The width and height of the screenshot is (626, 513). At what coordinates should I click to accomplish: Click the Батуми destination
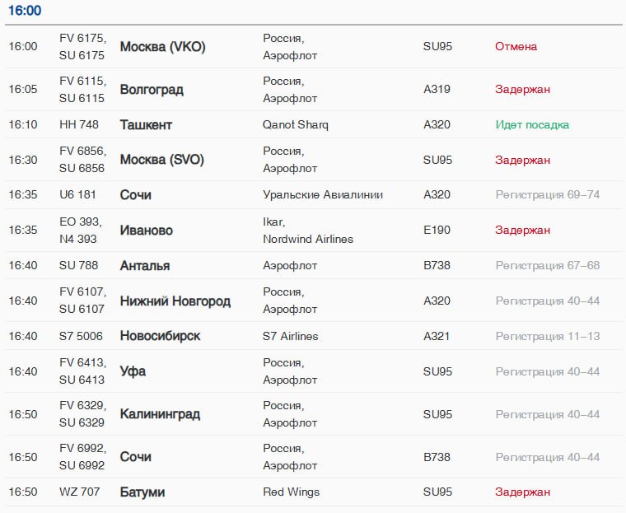(142, 492)
